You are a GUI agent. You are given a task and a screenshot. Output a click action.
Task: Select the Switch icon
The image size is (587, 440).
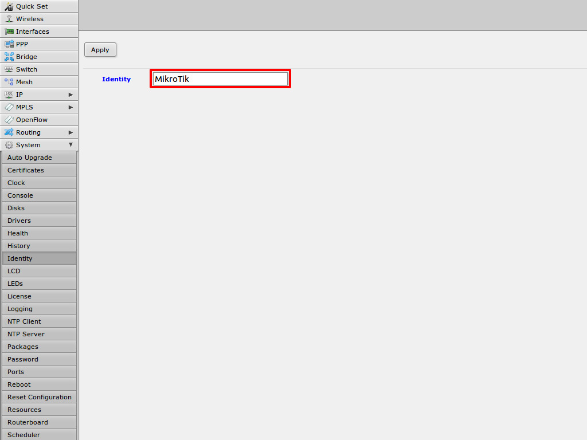pos(9,69)
